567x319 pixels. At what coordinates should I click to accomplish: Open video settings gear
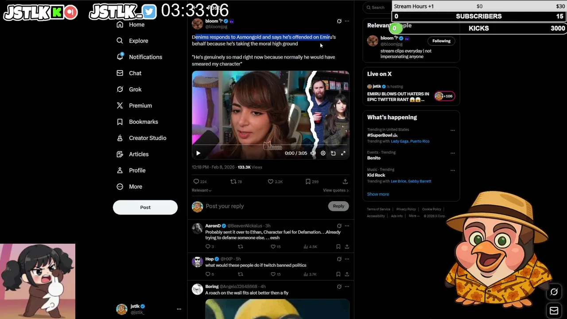(x=323, y=153)
